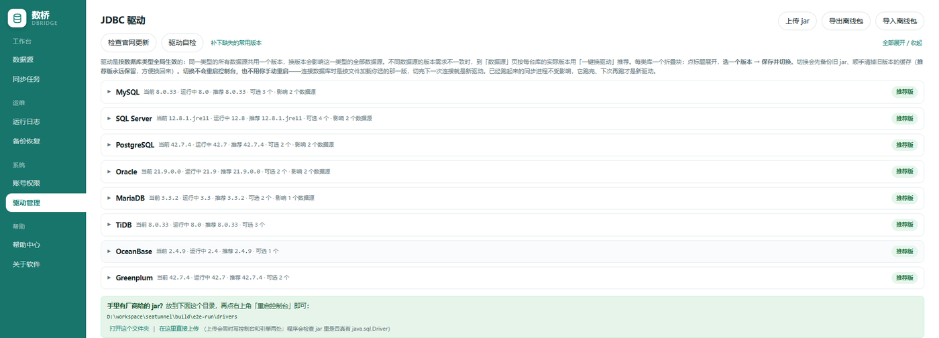Click 推荐版 badge in PostgreSQL row
939x338 pixels.
(904, 145)
